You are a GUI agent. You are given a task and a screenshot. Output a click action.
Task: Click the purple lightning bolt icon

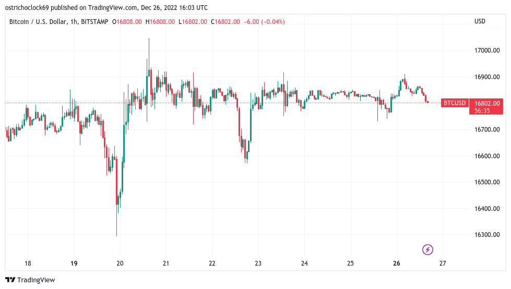[x=427, y=249]
